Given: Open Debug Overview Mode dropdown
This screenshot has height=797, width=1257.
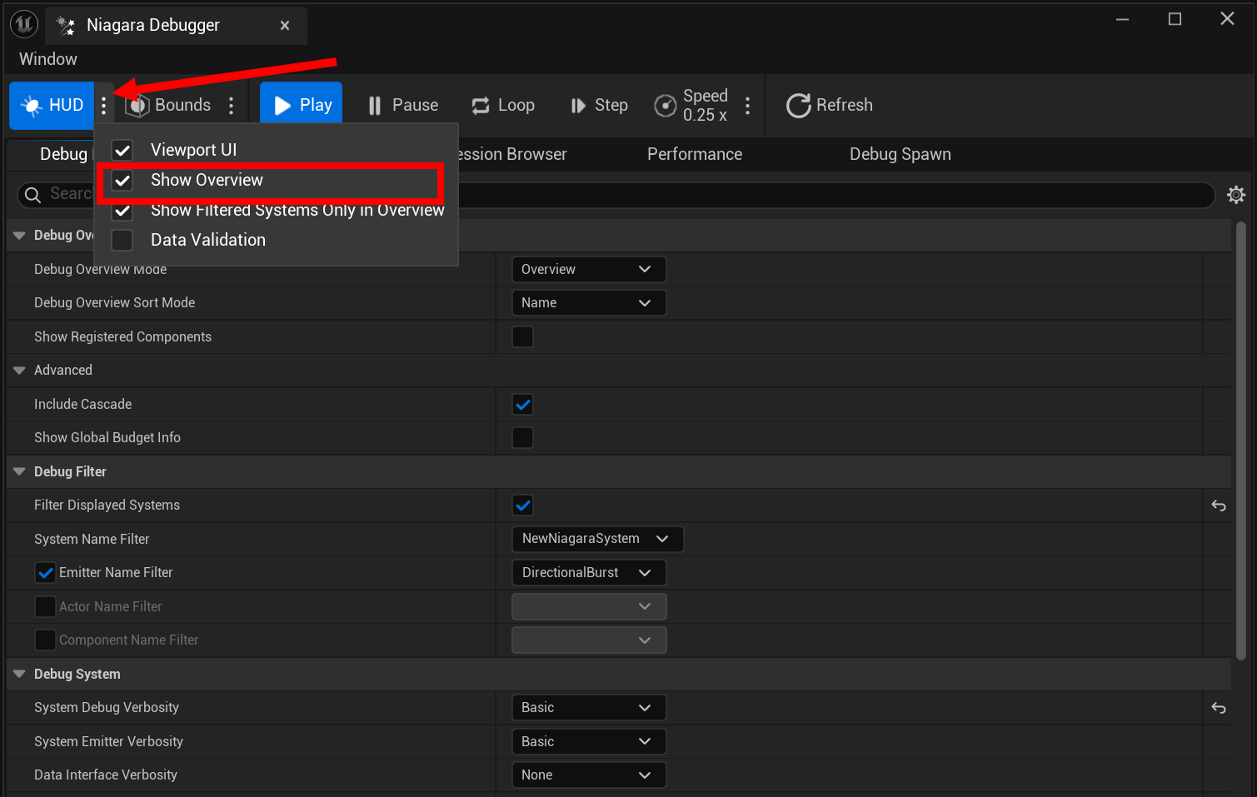Looking at the screenshot, I should [588, 269].
